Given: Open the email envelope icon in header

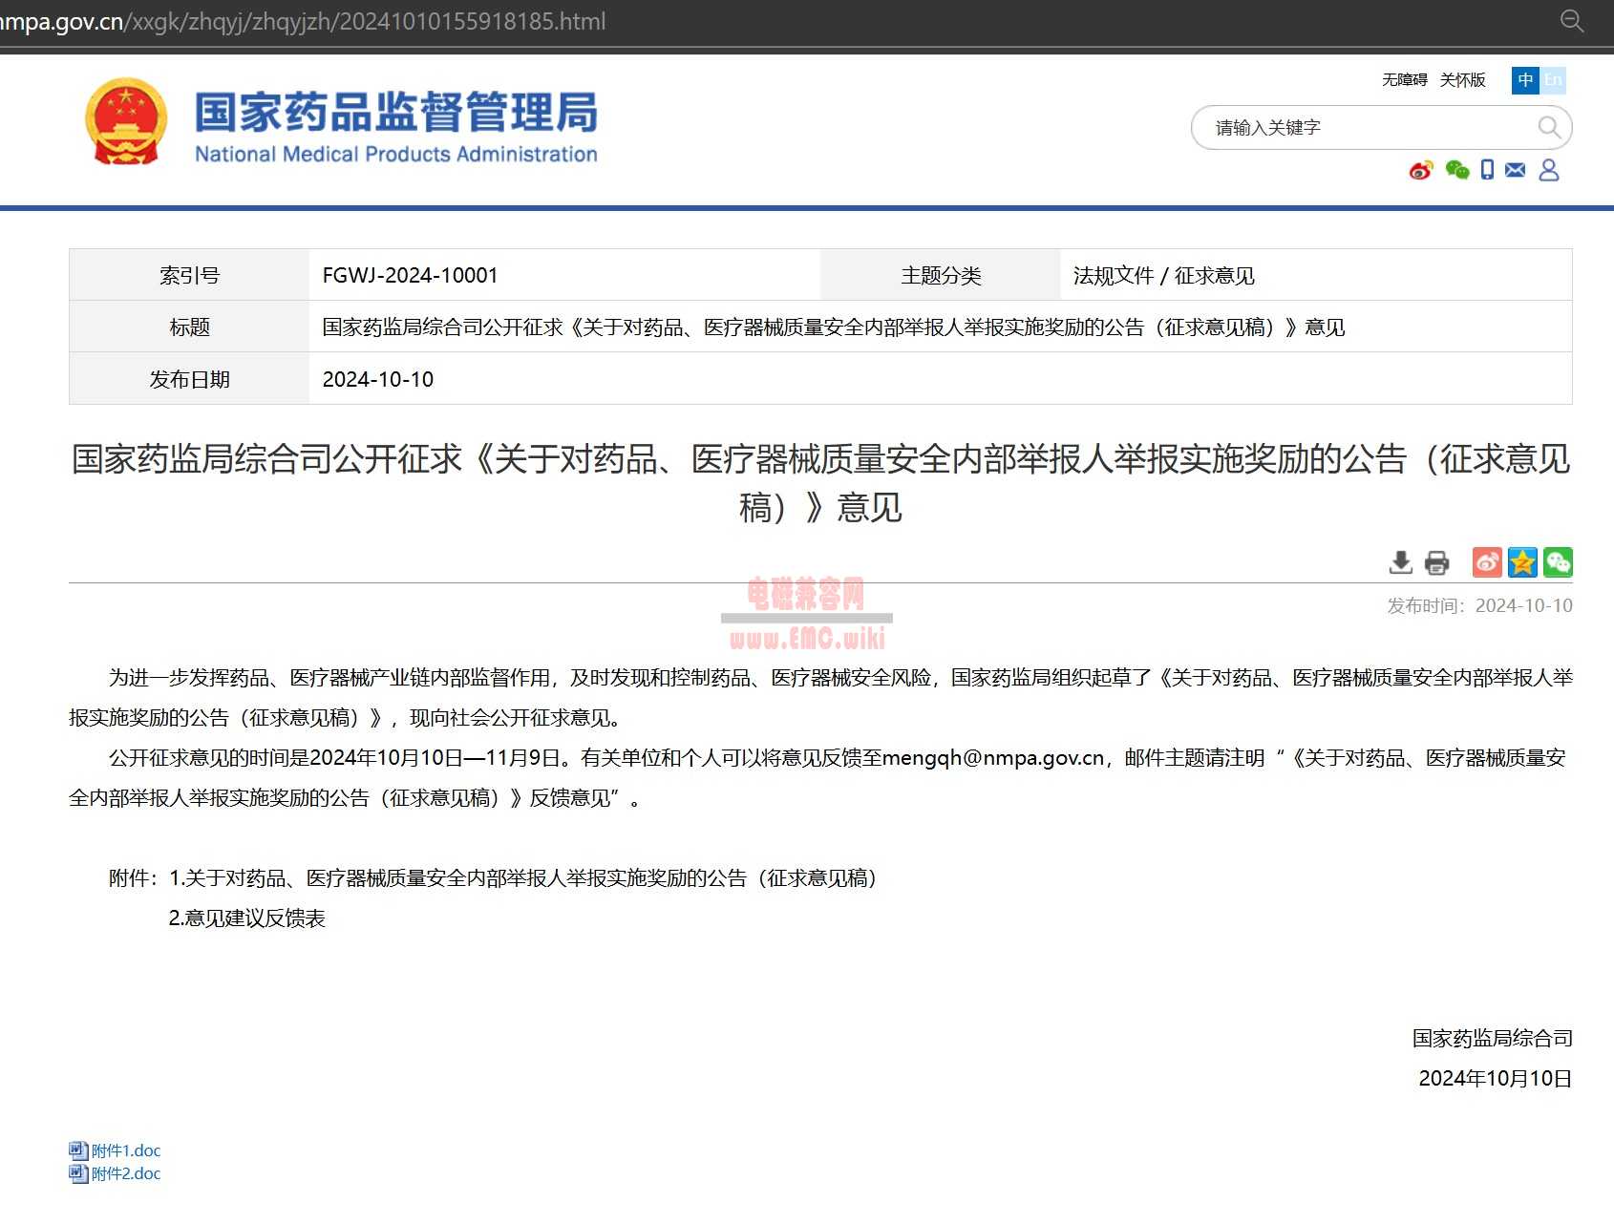Looking at the screenshot, I should [1515, 170].
